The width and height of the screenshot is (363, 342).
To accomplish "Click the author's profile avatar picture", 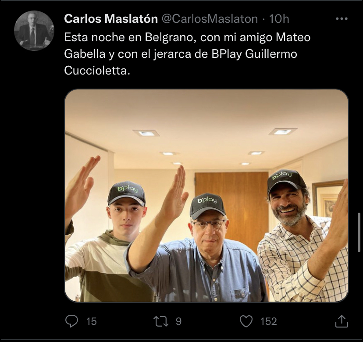I will [34, 31].
